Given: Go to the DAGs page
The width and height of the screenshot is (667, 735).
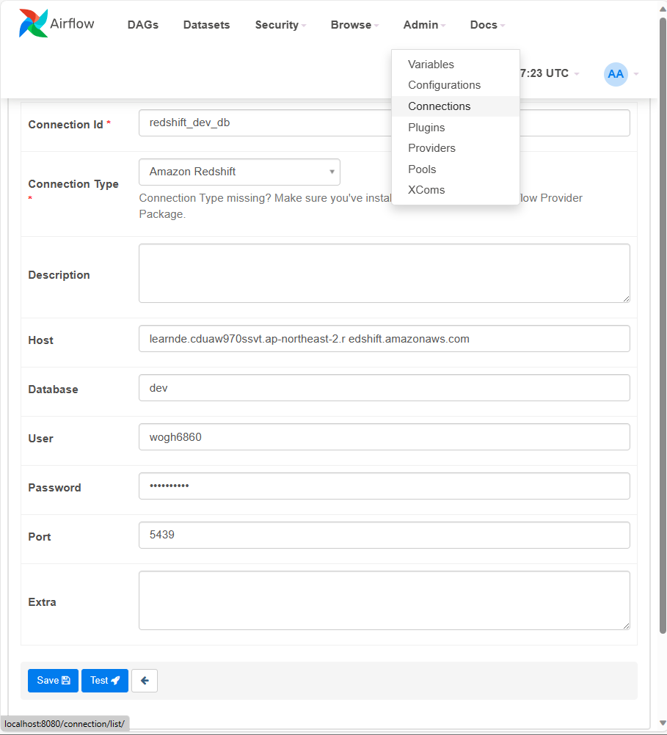Looking at the screenshot, I should coord(143,25).
